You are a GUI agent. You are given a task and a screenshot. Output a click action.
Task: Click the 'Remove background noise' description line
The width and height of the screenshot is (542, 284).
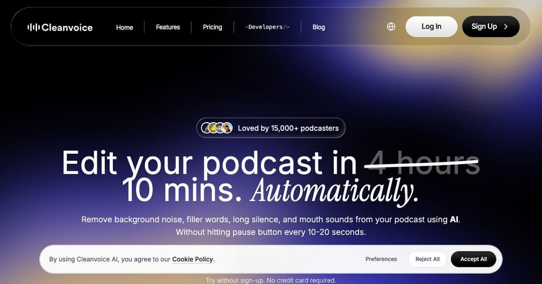(270, 219)
